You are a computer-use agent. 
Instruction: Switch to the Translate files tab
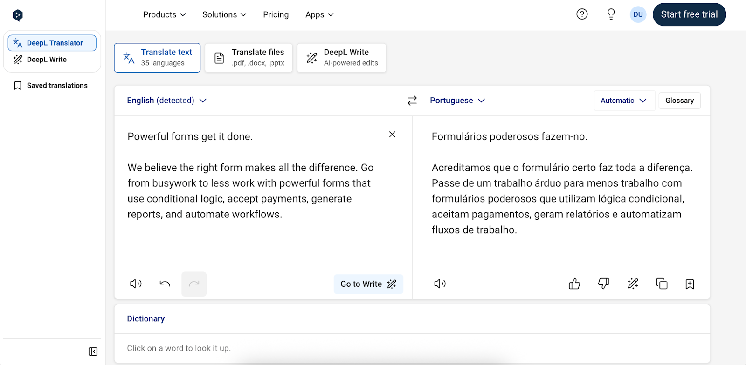[x=249, y=58]
